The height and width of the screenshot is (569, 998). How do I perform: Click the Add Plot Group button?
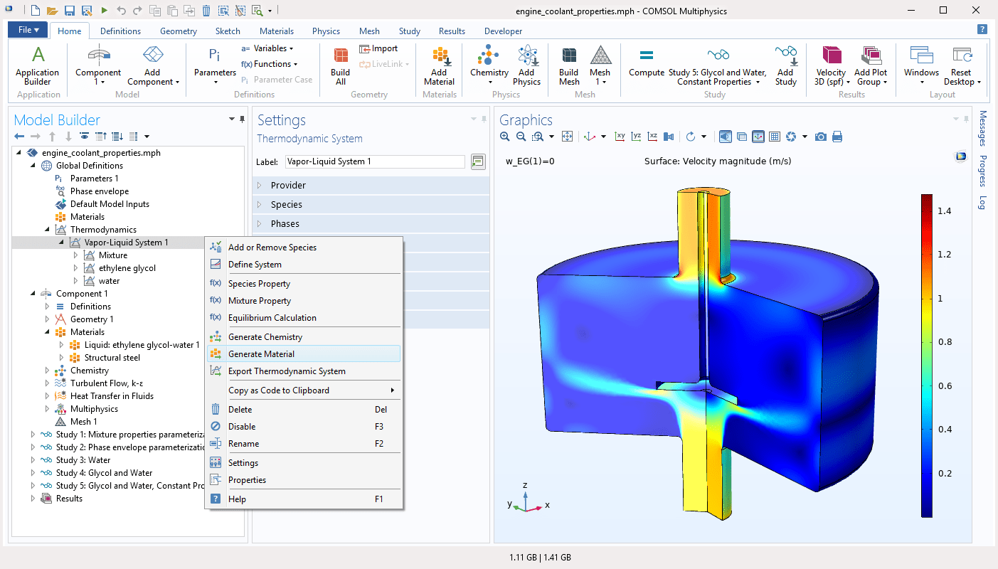[x=871, y=64]
